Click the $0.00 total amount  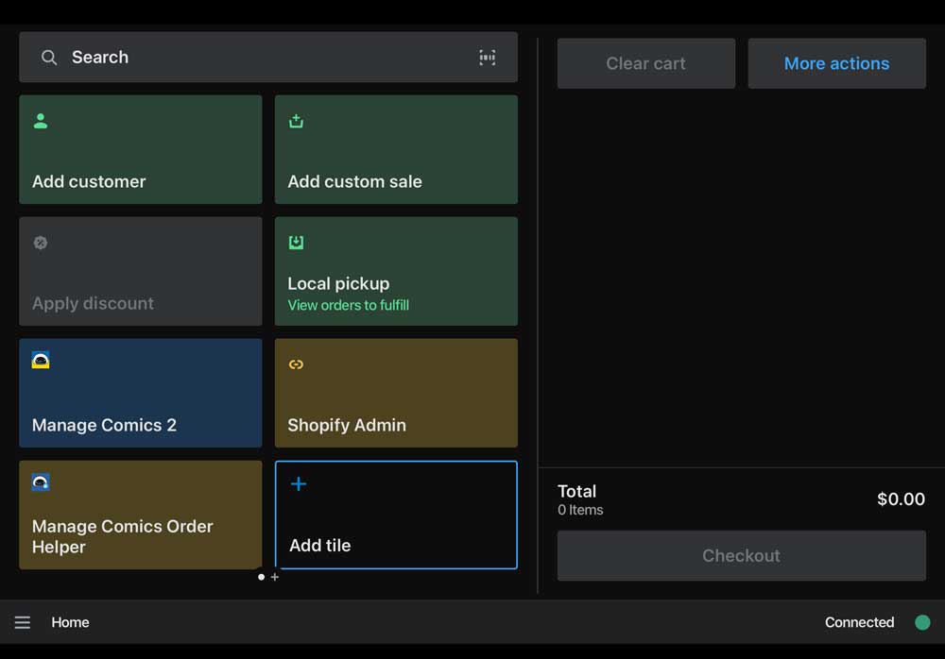[x=901, y=498]
